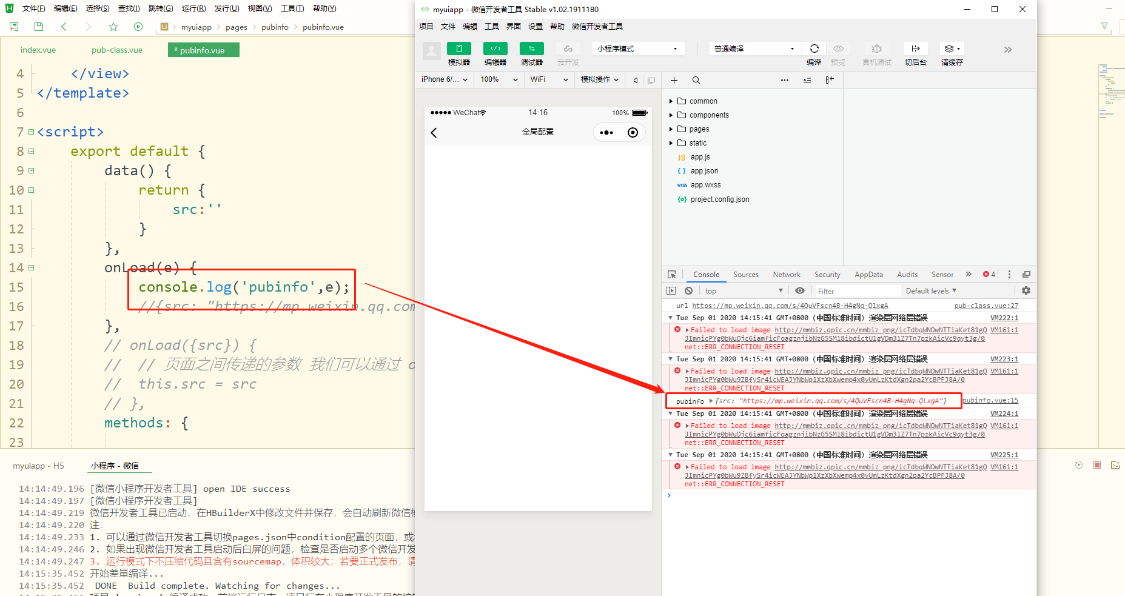
Task: Switch to the Network tab
Action: tap(787, 275)
